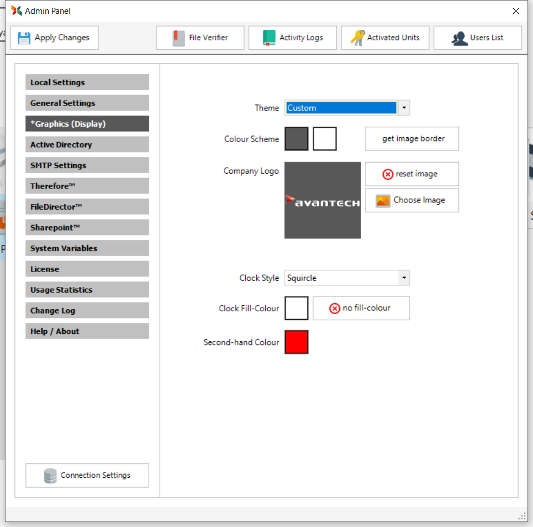Click the green Activity Logs book icon
The height and width of the screenshot is (527, 533).
pyautogui.click(x=269, y=38)
